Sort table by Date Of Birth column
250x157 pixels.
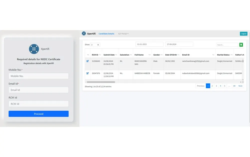point(172,55)
